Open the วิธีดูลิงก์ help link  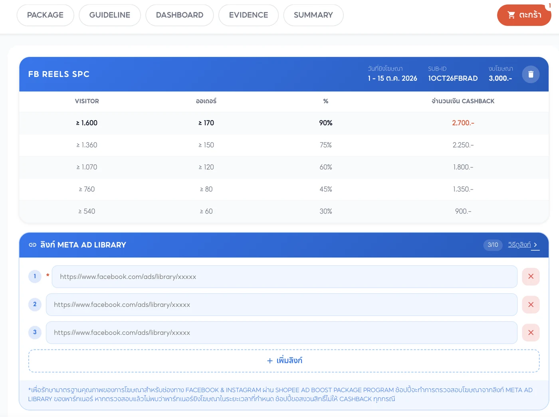pos(519,245)
